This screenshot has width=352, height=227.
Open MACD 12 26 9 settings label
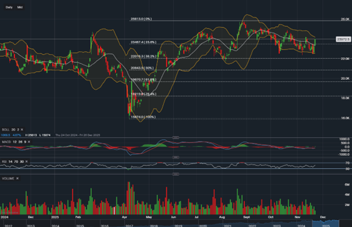pos(14,142)
